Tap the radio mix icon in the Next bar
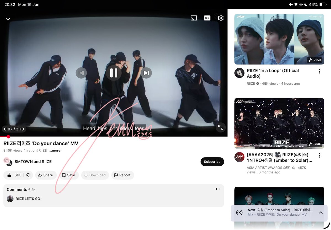331x230 pixels. click(239, 213)
